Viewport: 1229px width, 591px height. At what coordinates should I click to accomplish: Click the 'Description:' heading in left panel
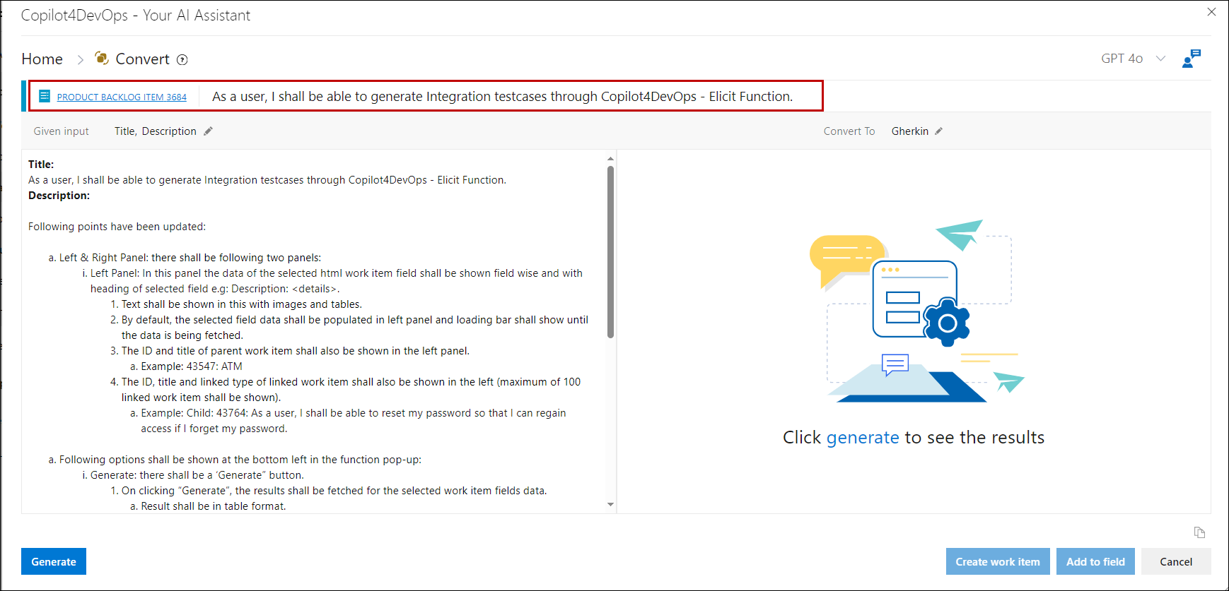pyautogui.click(x=59, y=196)
